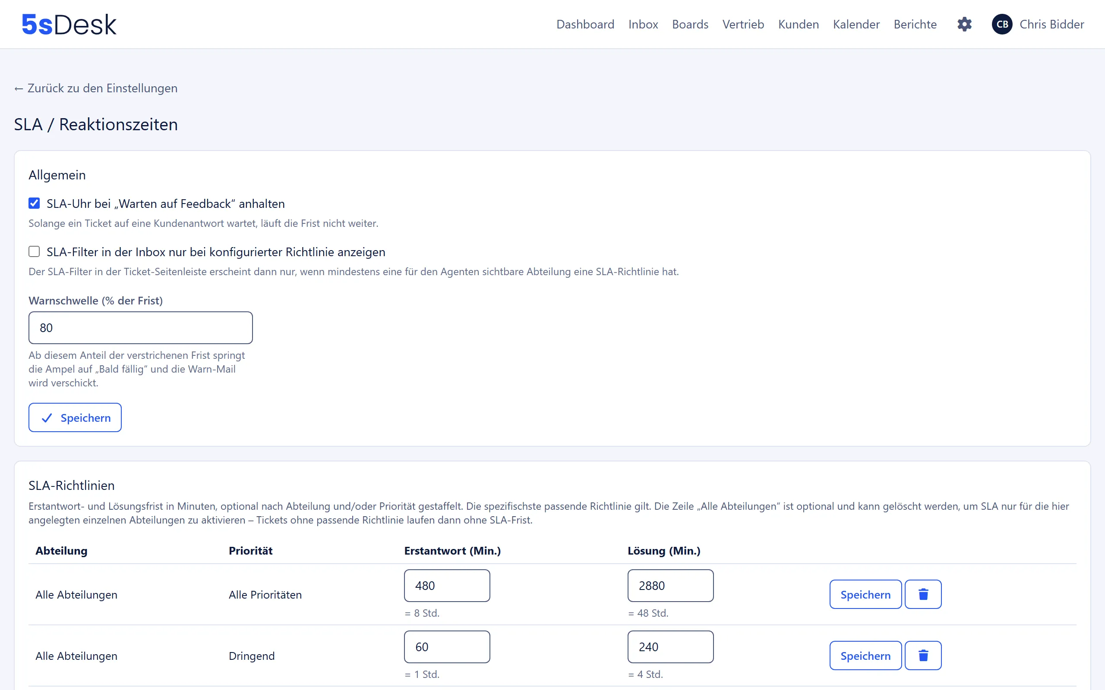The width and height of the screenshot is (1105, 690).
Task: Uncheck SLA-Uhr bei Warten auf Feedback anhalten
Action: point(34,203)
